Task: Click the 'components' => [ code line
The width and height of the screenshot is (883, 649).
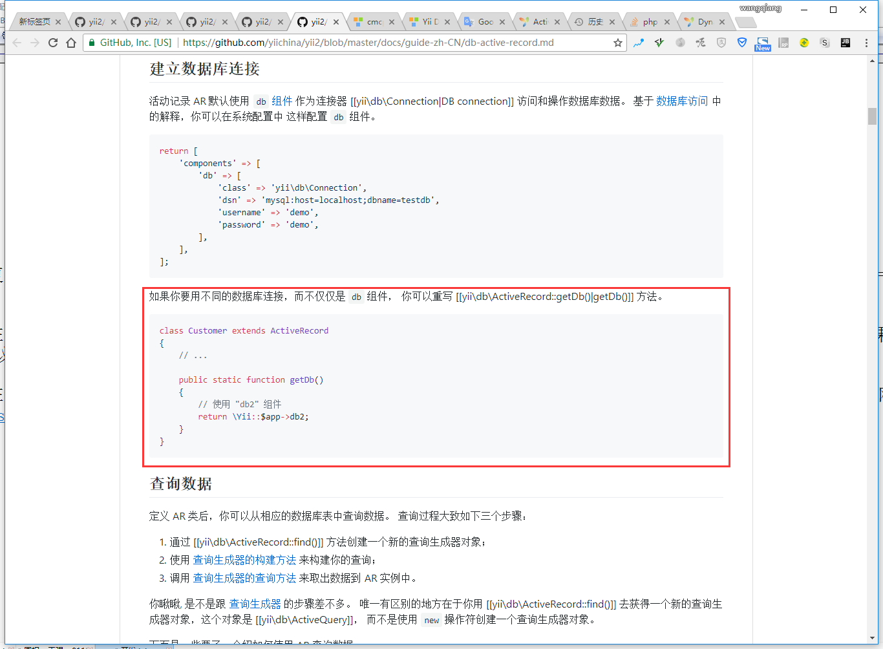Action: tap(220, 164)
